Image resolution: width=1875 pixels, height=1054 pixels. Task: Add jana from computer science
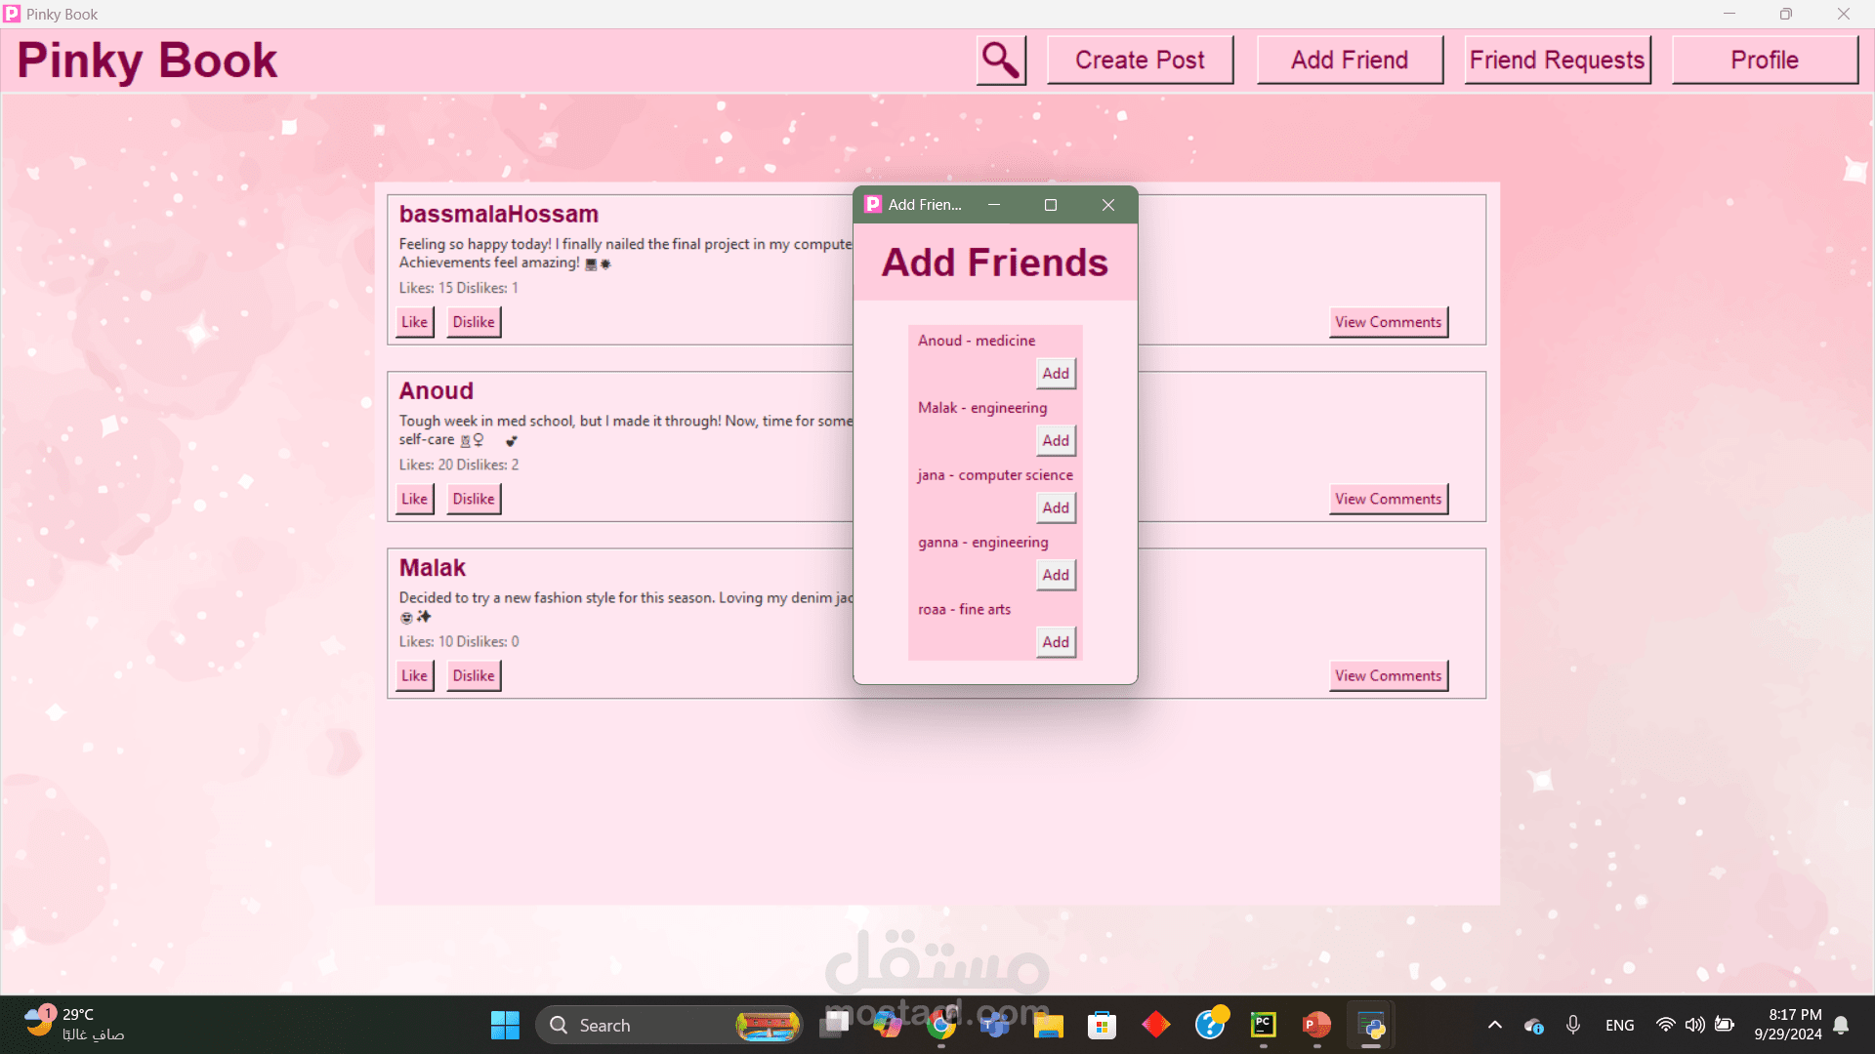click(x=1055, y=507)
